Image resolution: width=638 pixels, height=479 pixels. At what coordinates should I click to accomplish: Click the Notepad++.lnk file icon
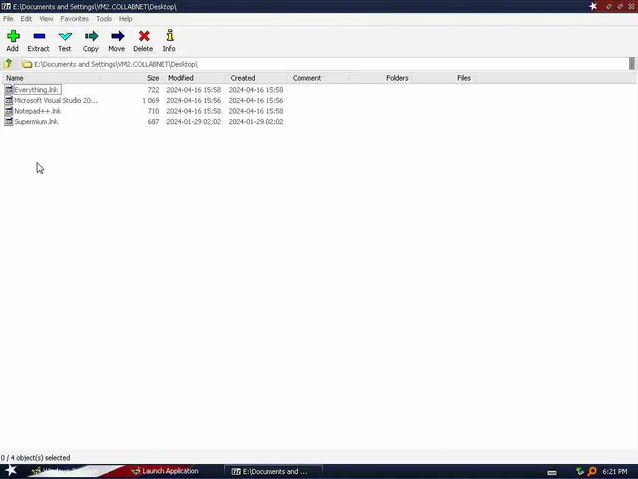coord(9,111)
